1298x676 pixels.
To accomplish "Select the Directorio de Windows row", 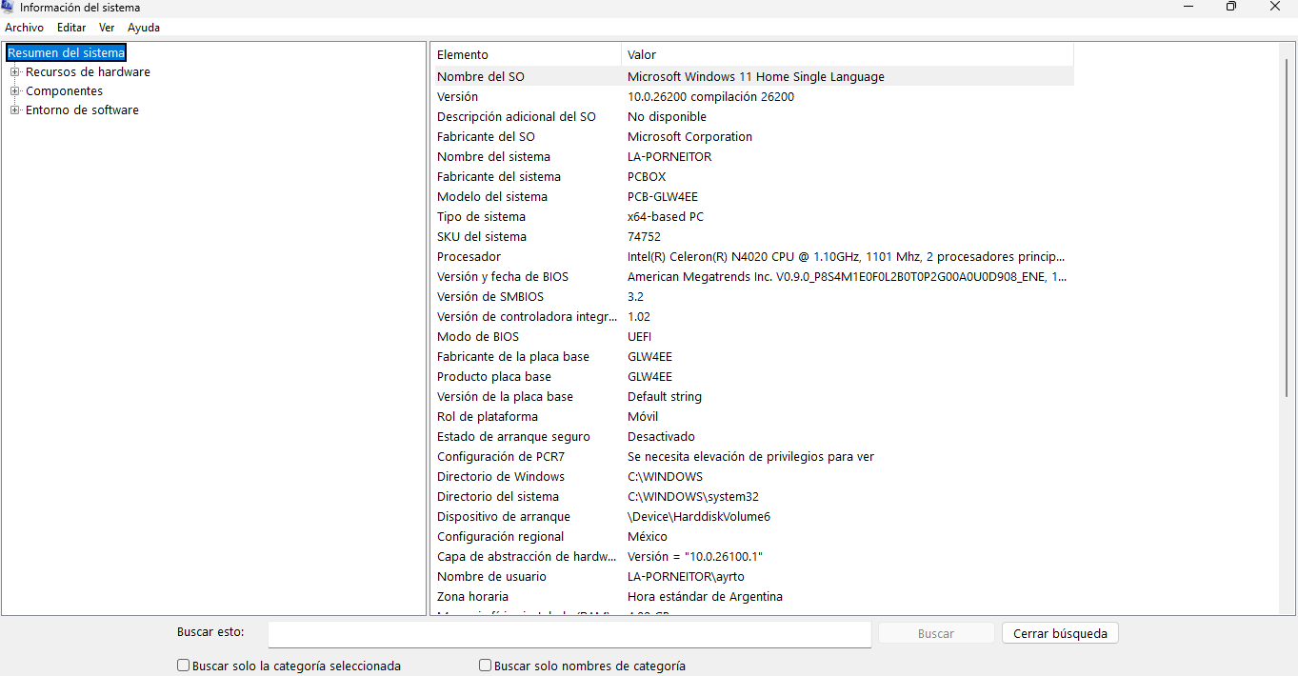I will [753, 477].
